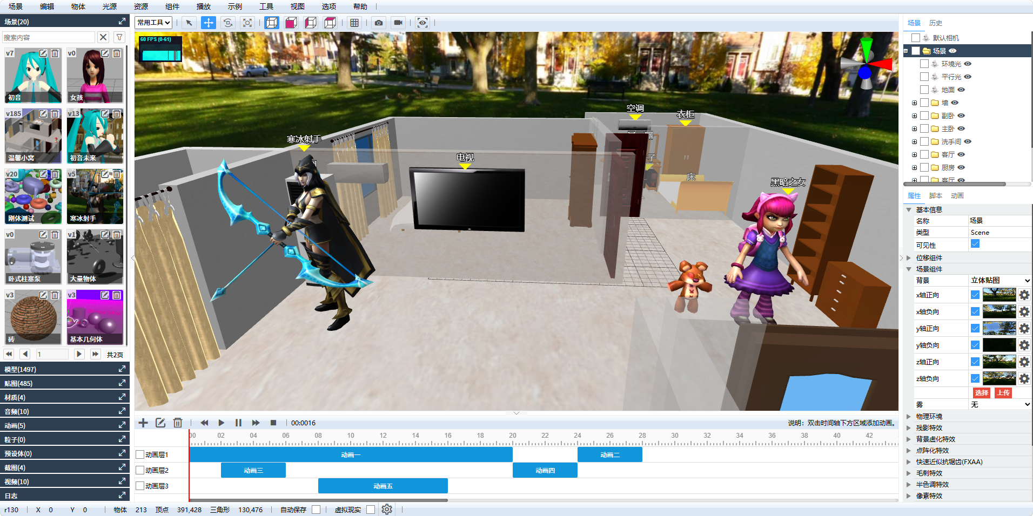
Task: Edit the 初音 scene thumbnail
Action: point(43,53)
